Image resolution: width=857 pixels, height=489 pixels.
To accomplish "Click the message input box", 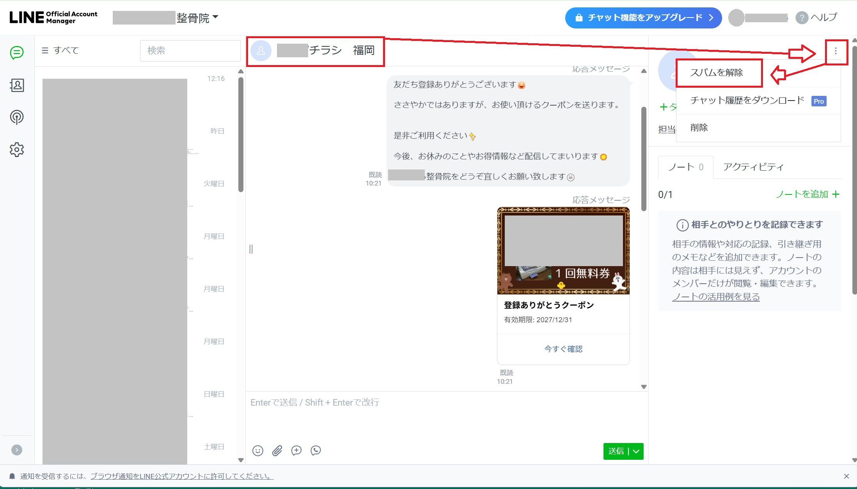I will click(x=447, y=415).
